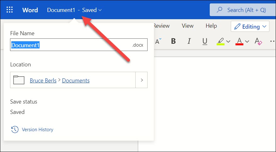Toggle Italic formatting
This screenshot has width=276, height=152.
[x=189, y=41]
